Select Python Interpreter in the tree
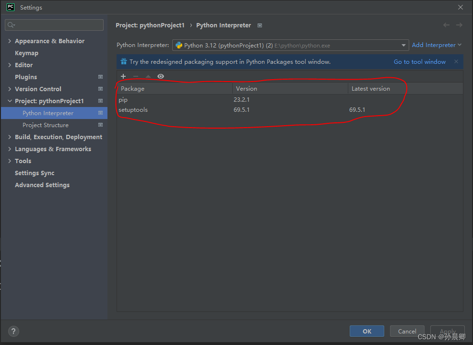Screen dimensions: 473x345 click(54, 113)
